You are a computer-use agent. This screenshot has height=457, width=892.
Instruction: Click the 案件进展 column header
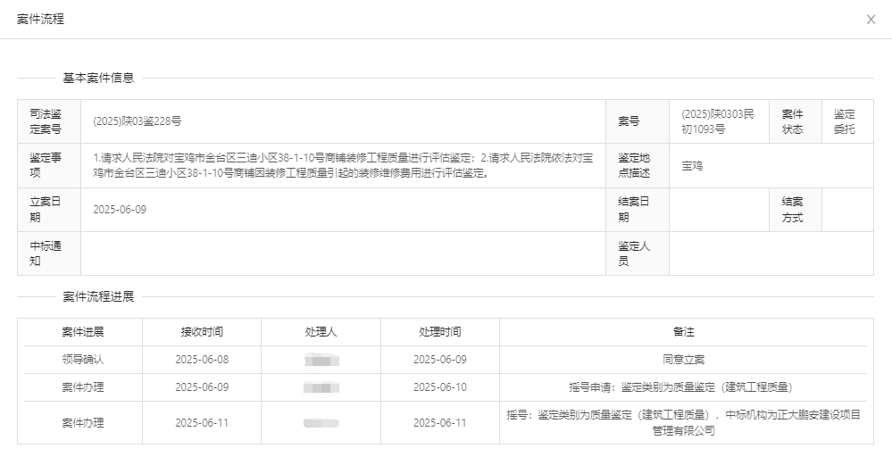pos(83,332)
